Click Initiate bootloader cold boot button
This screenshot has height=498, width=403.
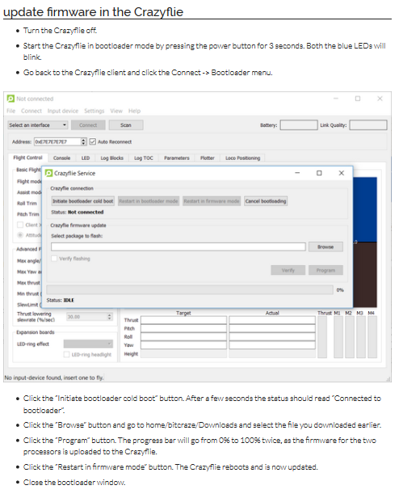point(83,201)
